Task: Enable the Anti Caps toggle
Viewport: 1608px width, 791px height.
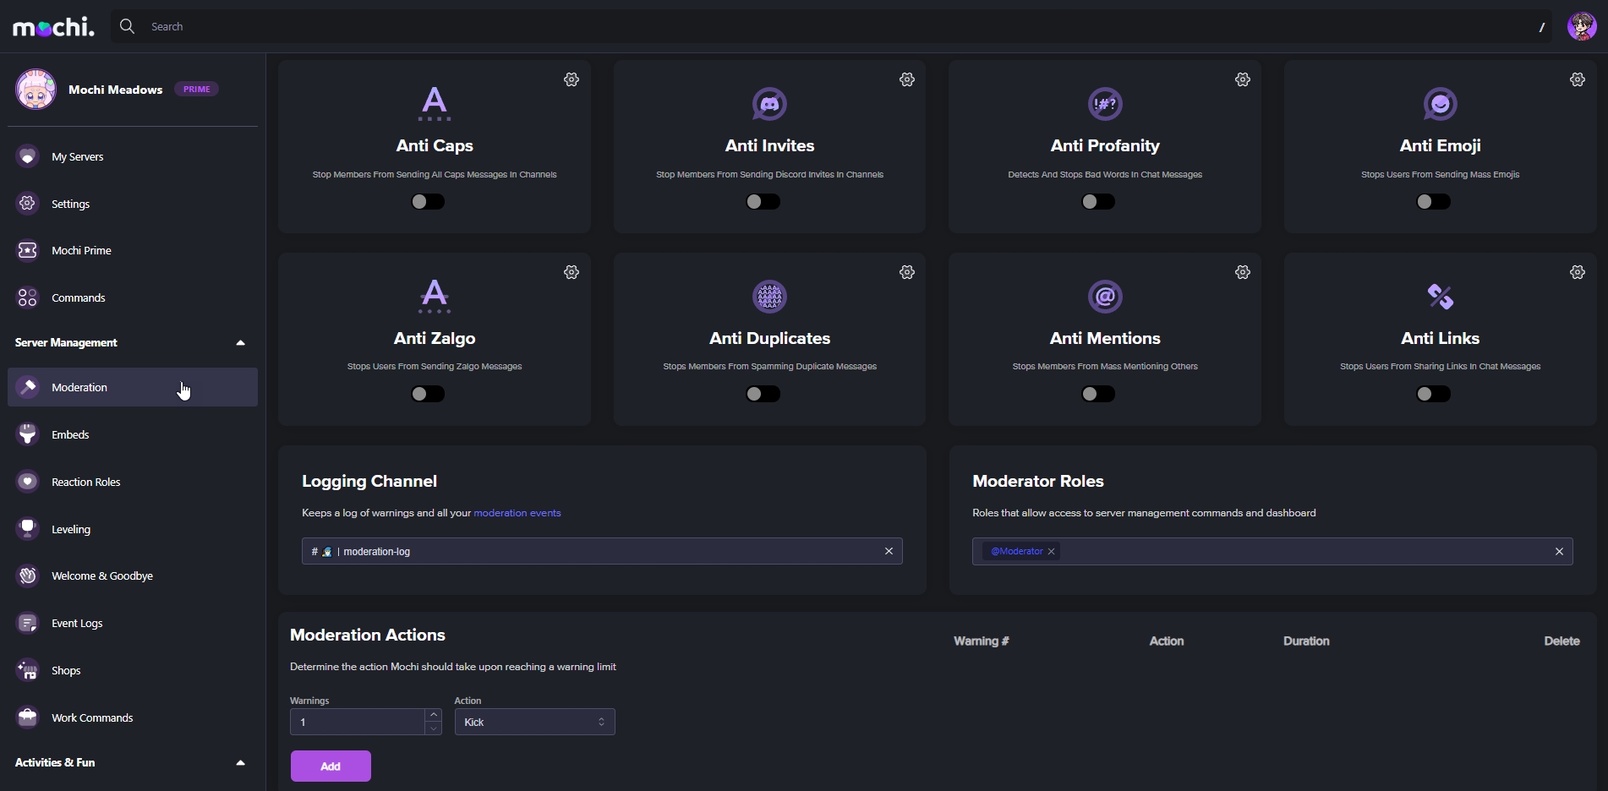Action: click(x=428, y=202)
